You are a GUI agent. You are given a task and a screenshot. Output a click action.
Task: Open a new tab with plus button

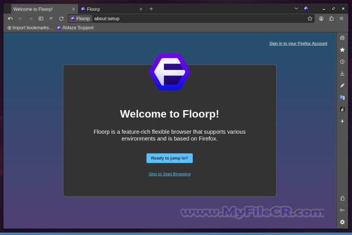click(151, 9)
